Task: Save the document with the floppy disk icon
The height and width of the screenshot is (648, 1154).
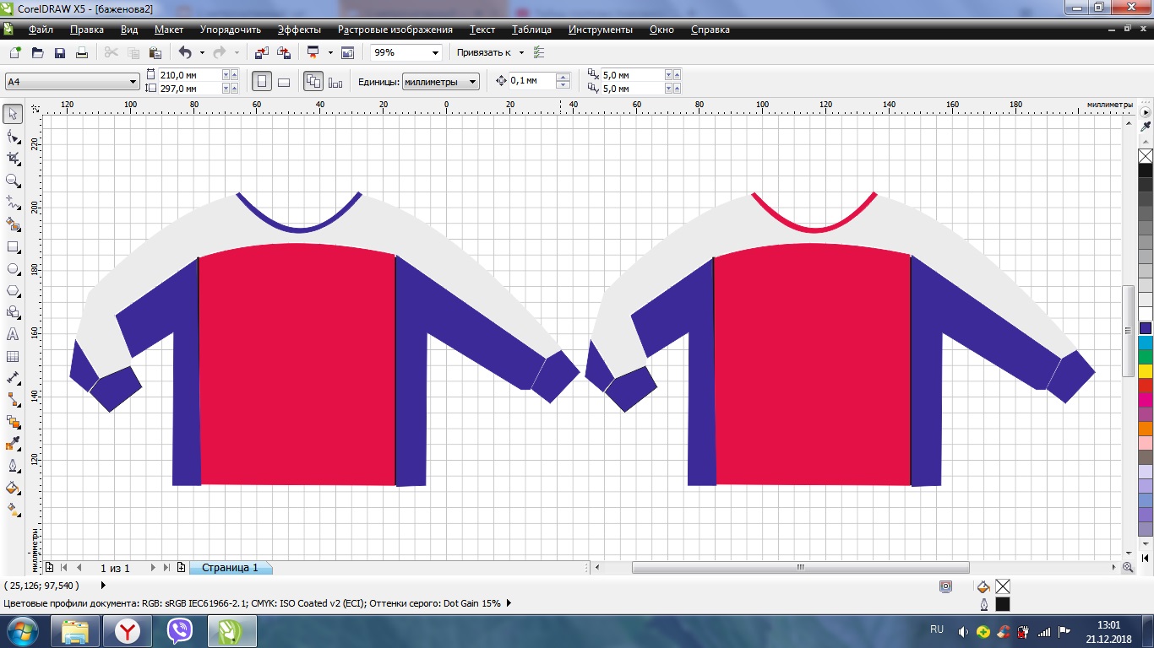Action: tap(60, 52)
